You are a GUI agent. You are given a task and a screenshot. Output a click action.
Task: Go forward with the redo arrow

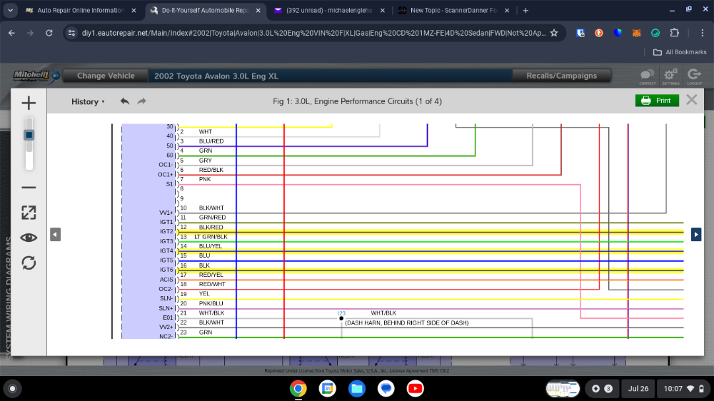[141, 101]
